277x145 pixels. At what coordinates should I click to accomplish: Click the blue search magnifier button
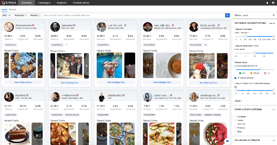click(x=227, y=15)
